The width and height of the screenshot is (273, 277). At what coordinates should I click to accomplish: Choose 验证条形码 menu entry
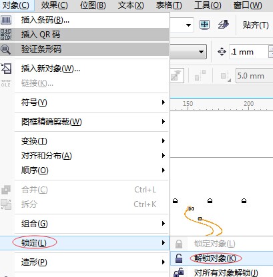[85, 49]
